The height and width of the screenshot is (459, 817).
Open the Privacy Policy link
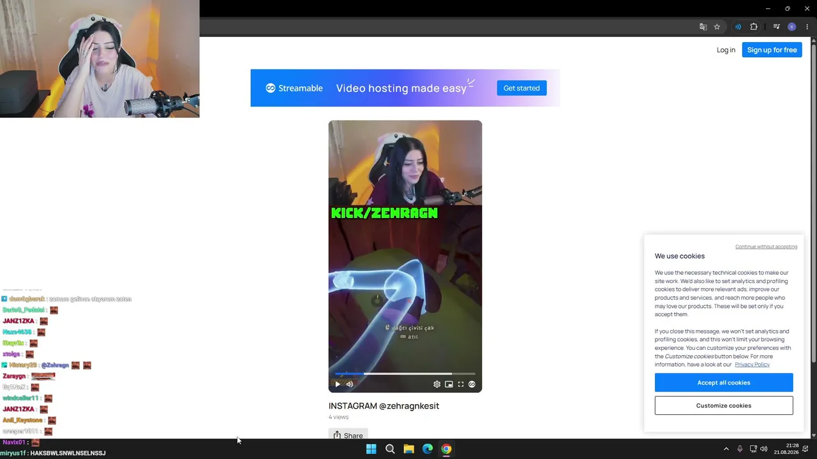(x=752, y=365)
